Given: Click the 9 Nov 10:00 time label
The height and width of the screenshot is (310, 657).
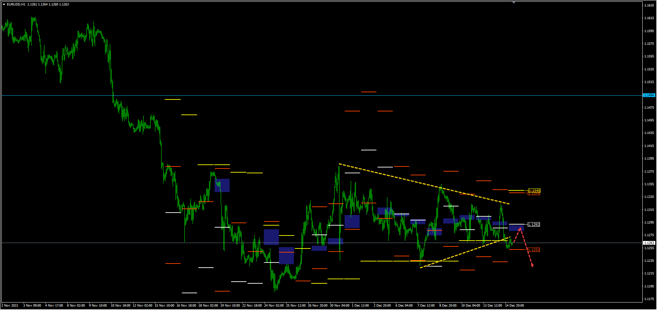Looking at the screenshot, I should [98, 306].
